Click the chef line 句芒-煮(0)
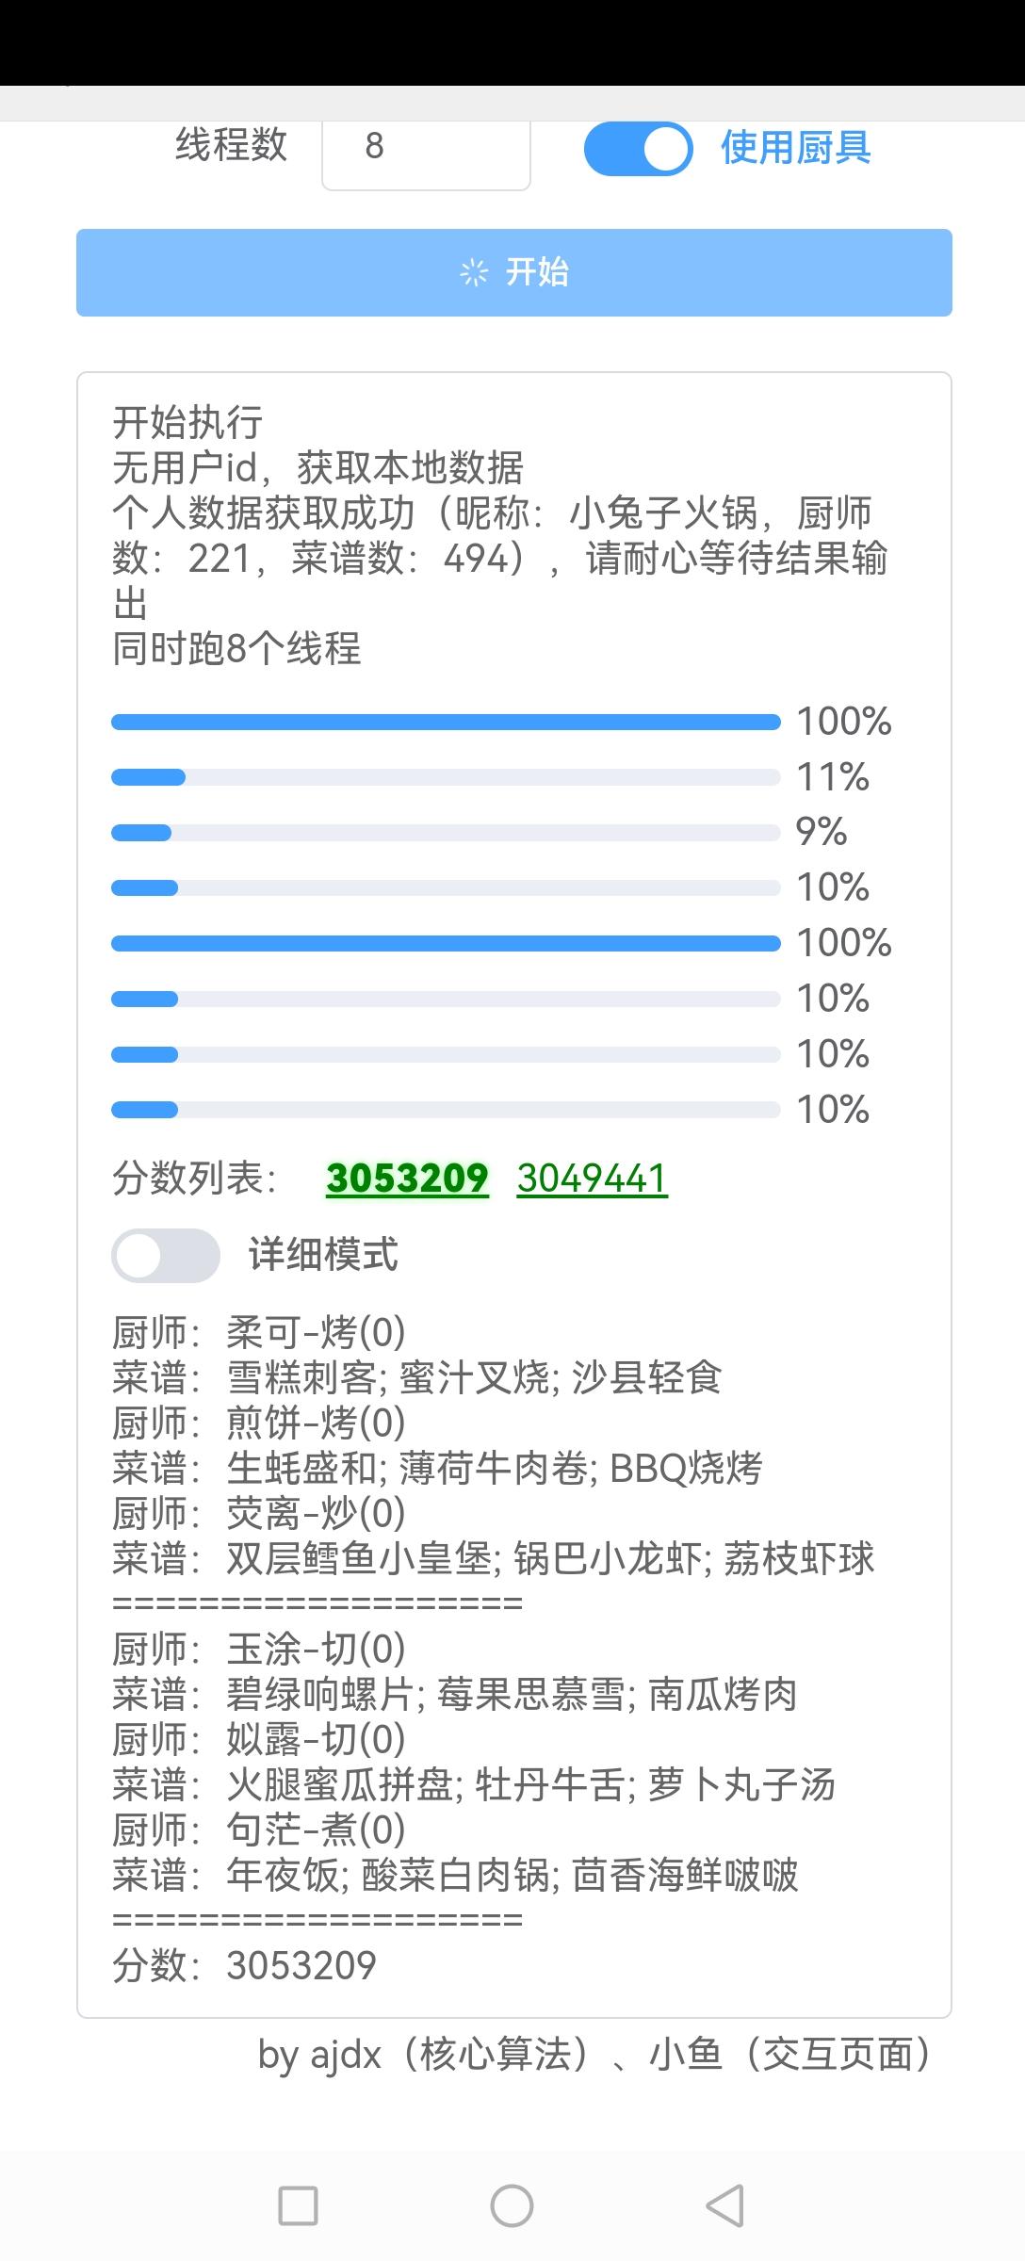This screenshot has height=2261, width=1025. (259, 1830)
